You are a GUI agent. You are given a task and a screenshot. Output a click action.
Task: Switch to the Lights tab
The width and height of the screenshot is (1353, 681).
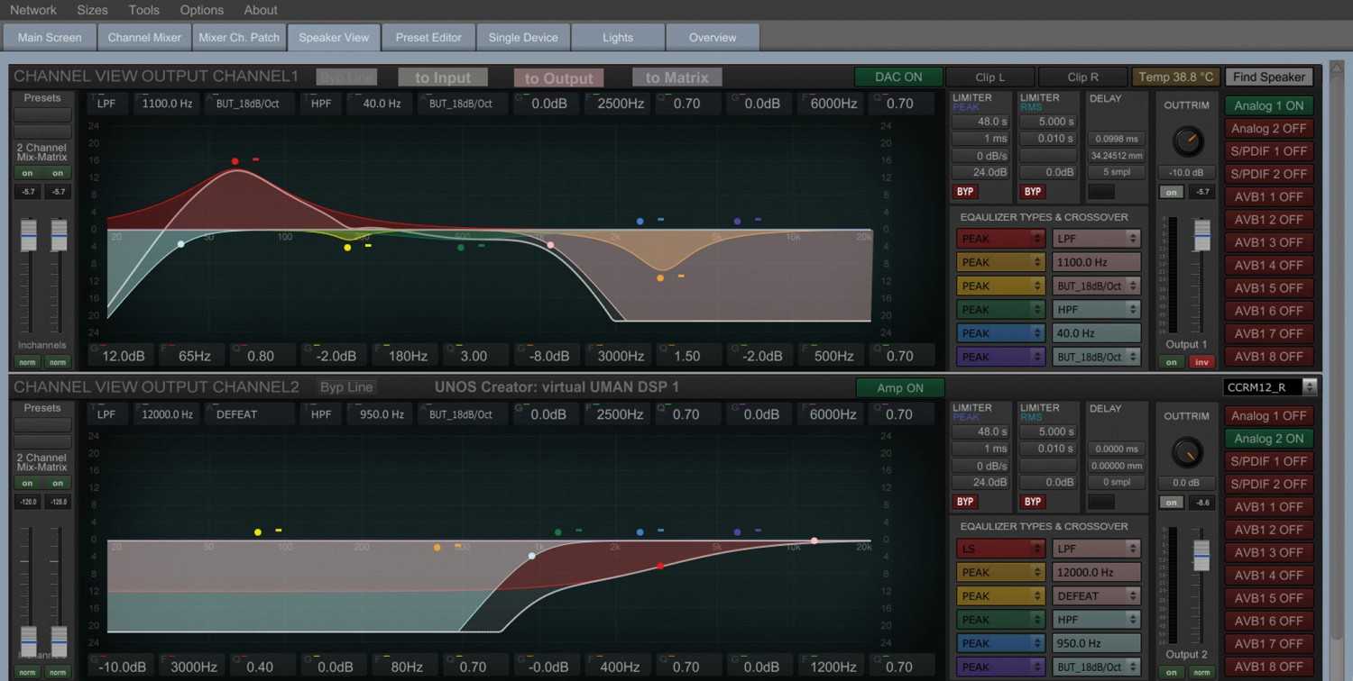click(618, 37)
